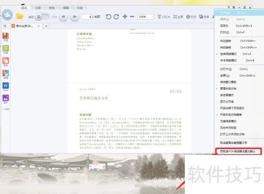
Task: Switch to the 编辑 (Edit) tab
Action: pyautogui.click(x=65, y=8)
